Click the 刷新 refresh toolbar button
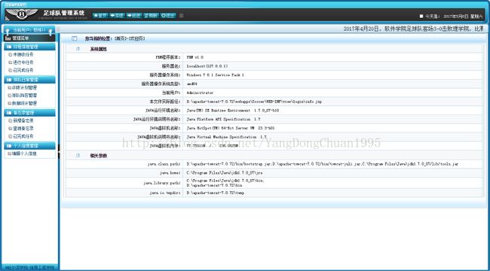This screenshot has height=271, width=490. (151, 15)
